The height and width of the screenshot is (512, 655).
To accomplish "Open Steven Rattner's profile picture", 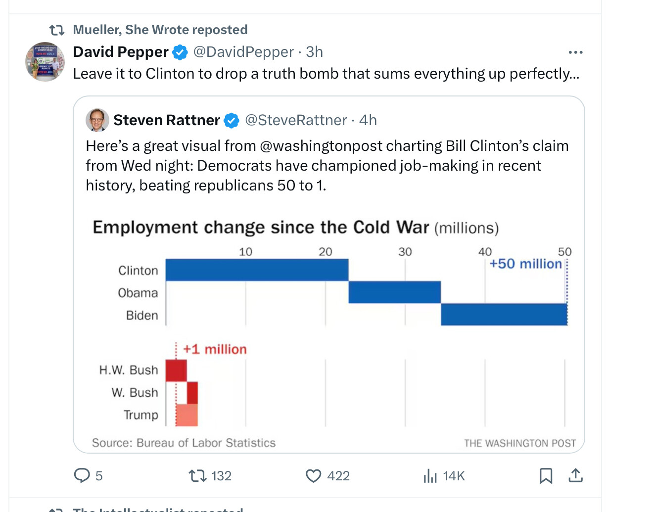I will [x=97, y=120].
